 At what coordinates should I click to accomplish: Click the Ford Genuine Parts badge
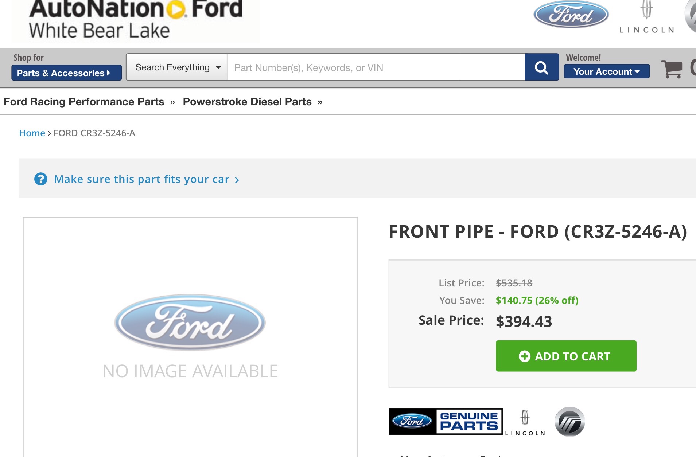point(445,421)
